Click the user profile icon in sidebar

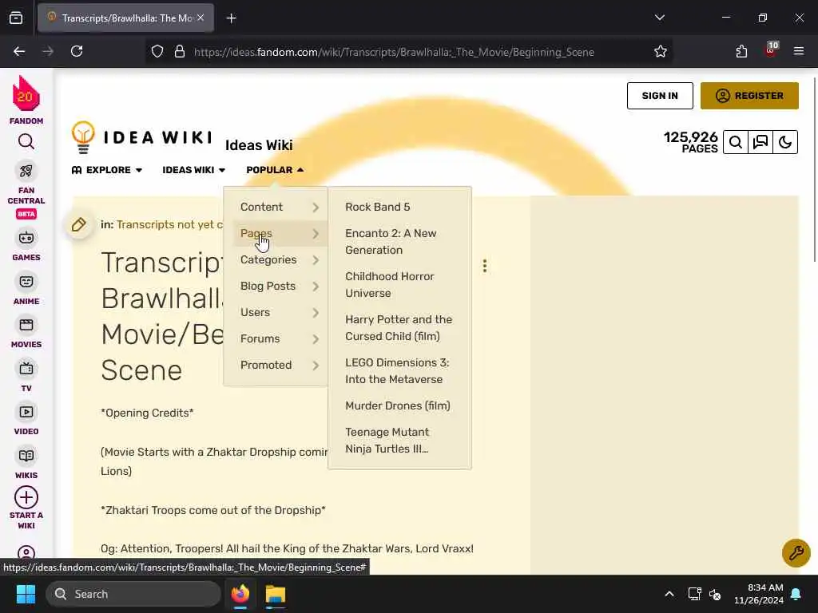(x=26, y=552)
